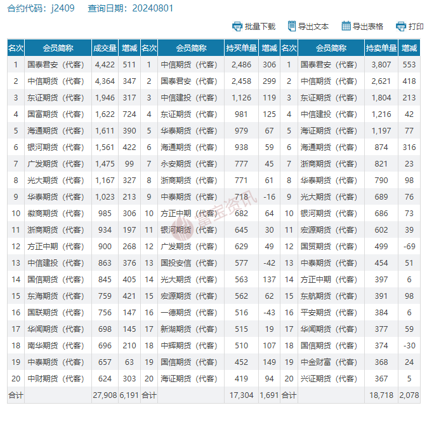Select volume value 1,622
The image size is (427, 431).
[105, 114]
